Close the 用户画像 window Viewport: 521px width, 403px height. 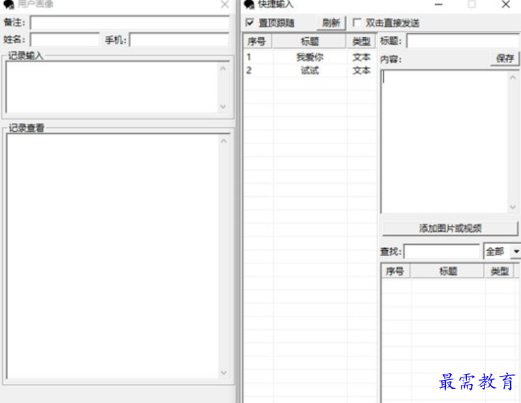tap(225, 4)
